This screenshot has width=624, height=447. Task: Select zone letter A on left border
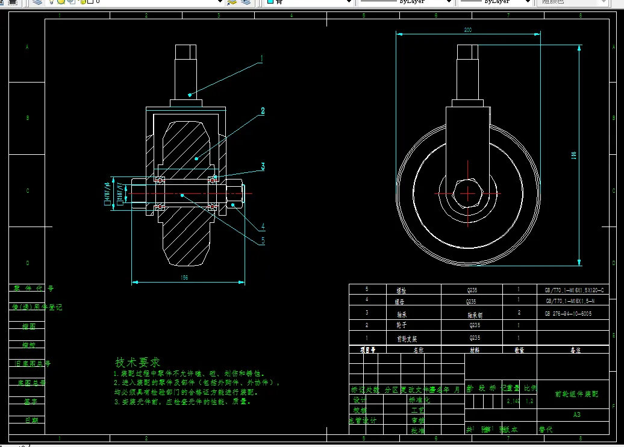[28, 47]
